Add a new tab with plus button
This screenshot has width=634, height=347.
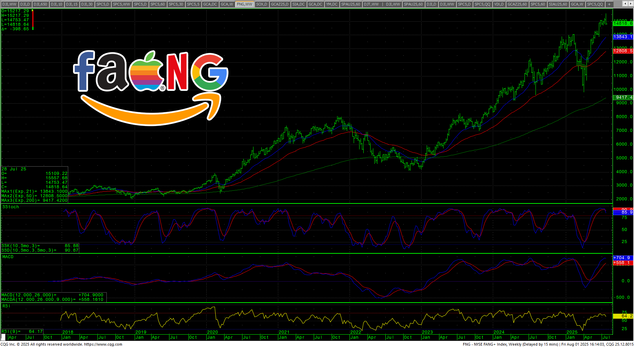point(609,4)
